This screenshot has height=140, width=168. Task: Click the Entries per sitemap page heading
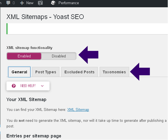point(34,136)
